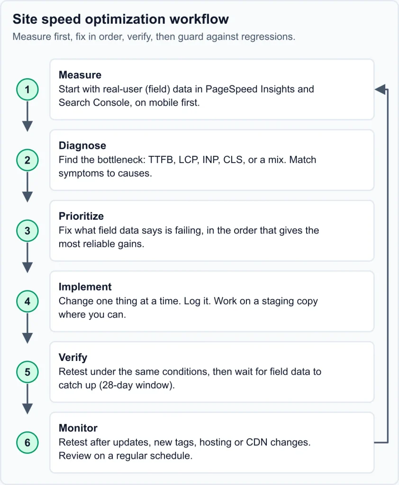Click the down arrow below step 1
The image size is (399, 485).
point(27,117)
